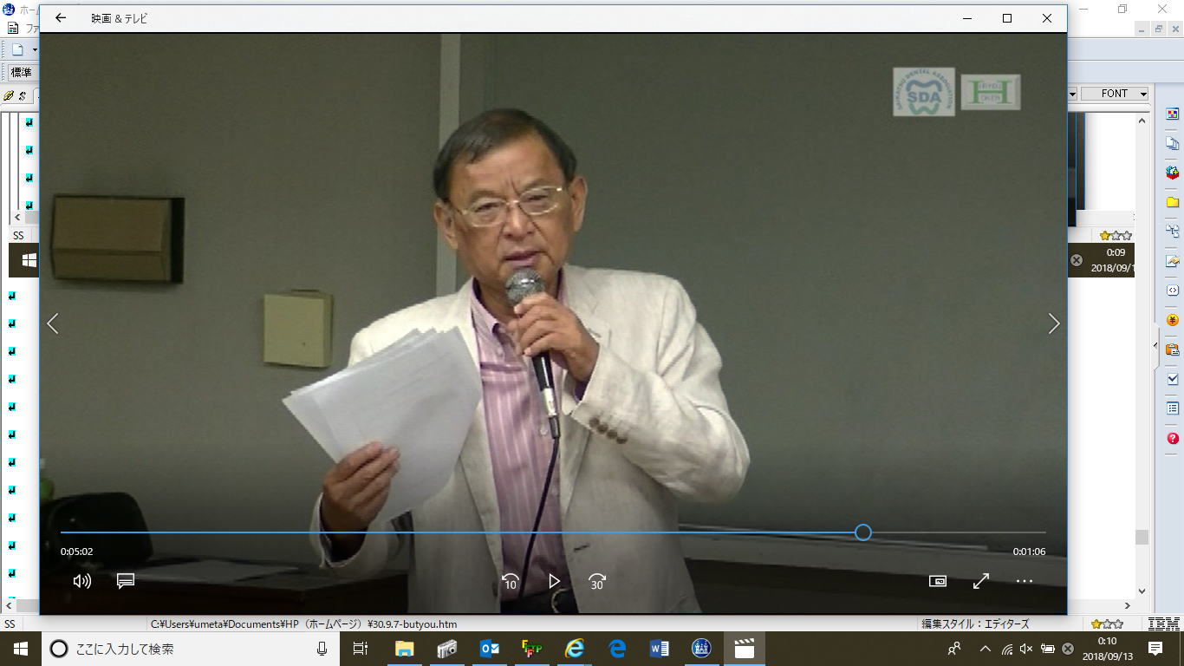Go to the next video with right arrow
1184x666 pixels.
point(1053,324)
